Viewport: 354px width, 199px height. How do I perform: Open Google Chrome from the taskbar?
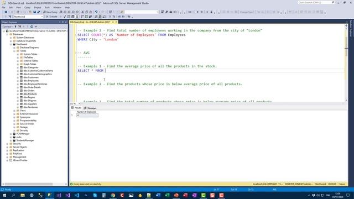tap(113, 195)
